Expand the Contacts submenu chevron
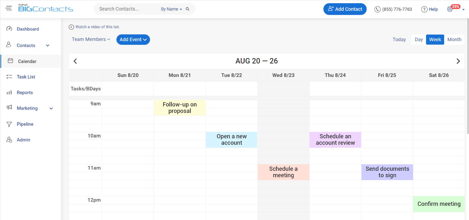The height and width of the screenshot is (220, 469). coord(48,45)
